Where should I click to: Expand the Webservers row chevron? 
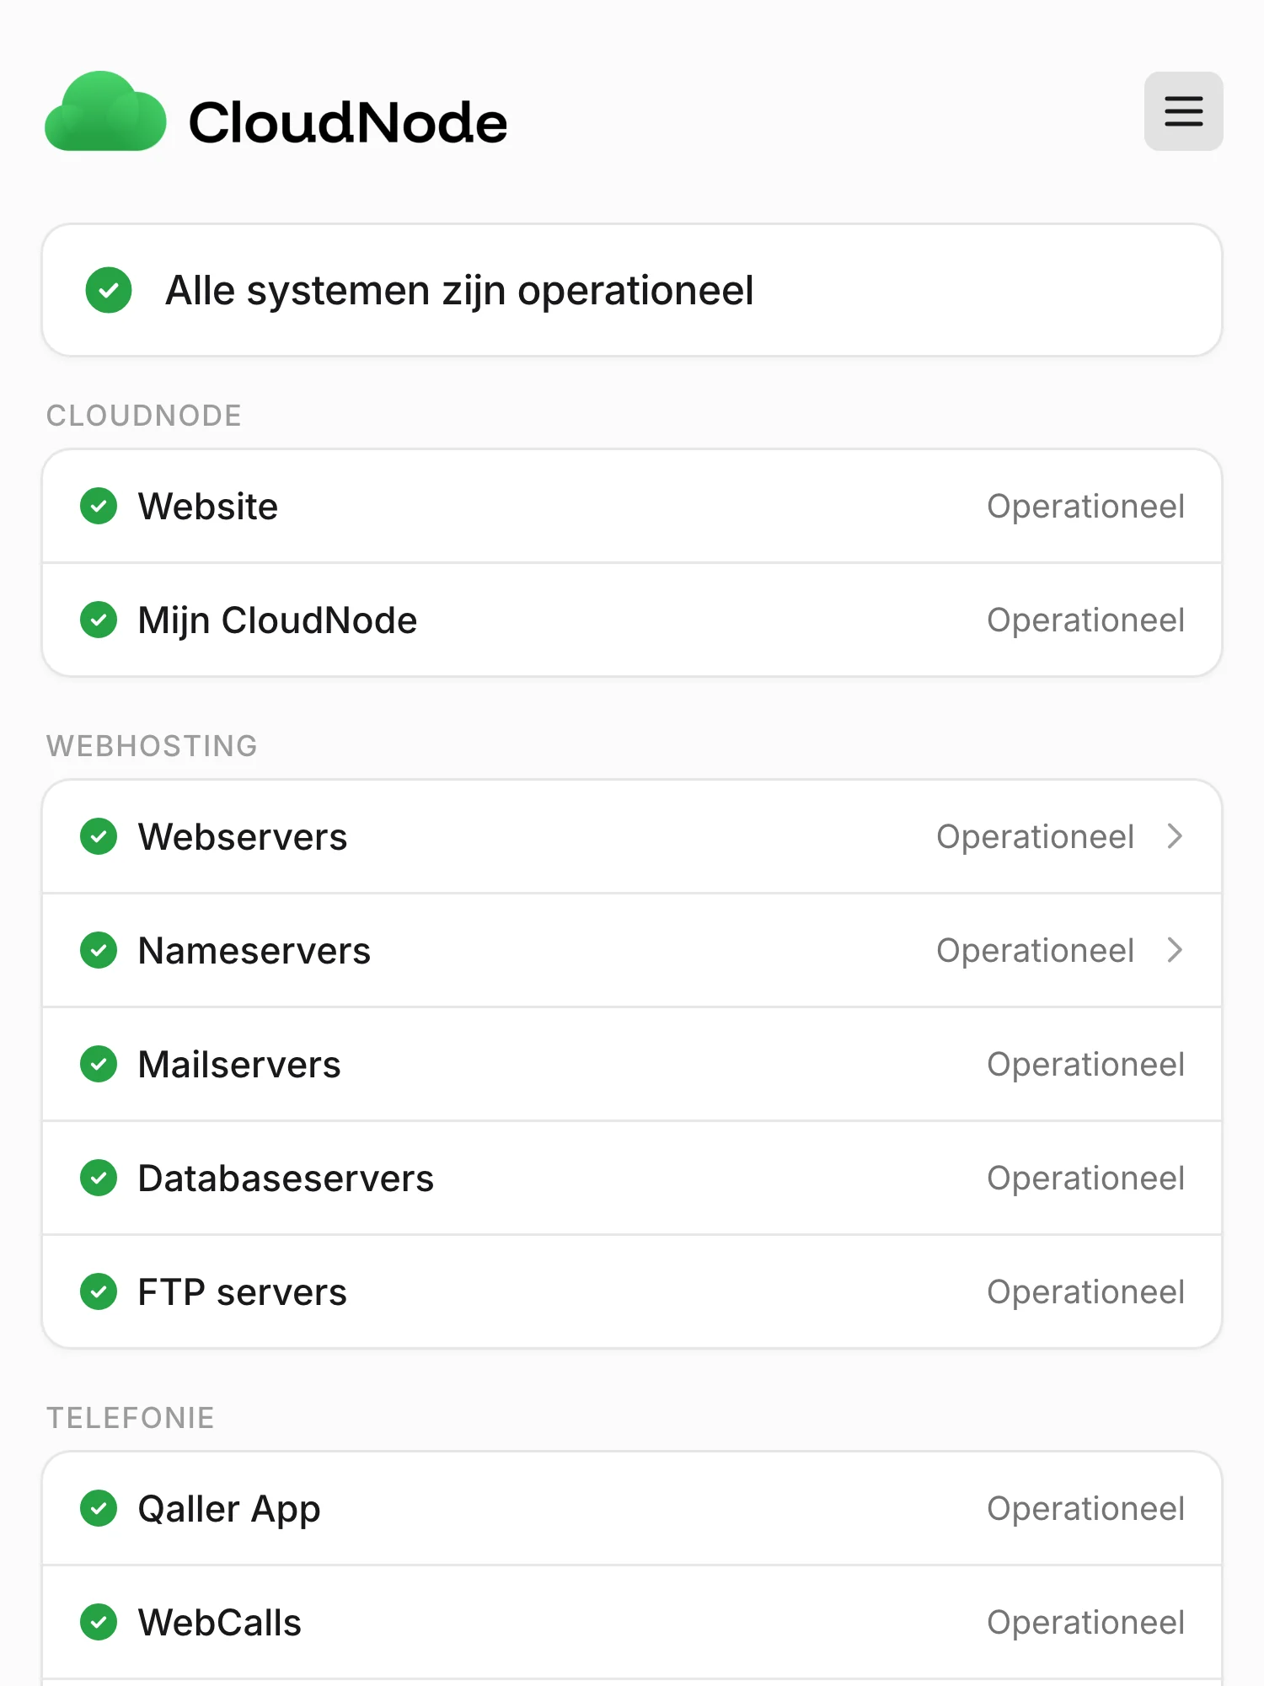pyautogui.click(x=1175, y=836)
